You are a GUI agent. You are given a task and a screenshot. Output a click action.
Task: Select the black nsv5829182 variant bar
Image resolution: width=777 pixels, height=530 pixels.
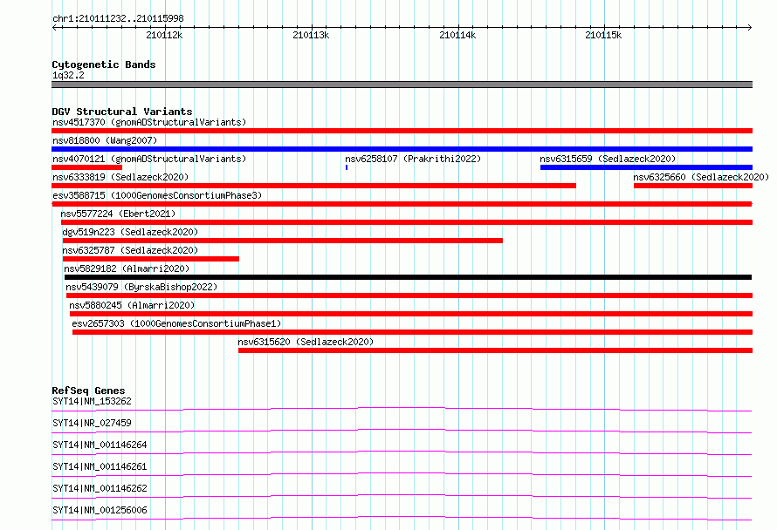(x=408, y=277)
